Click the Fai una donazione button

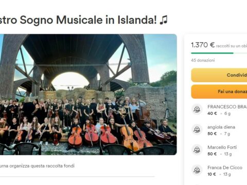[x=219, y=91]
